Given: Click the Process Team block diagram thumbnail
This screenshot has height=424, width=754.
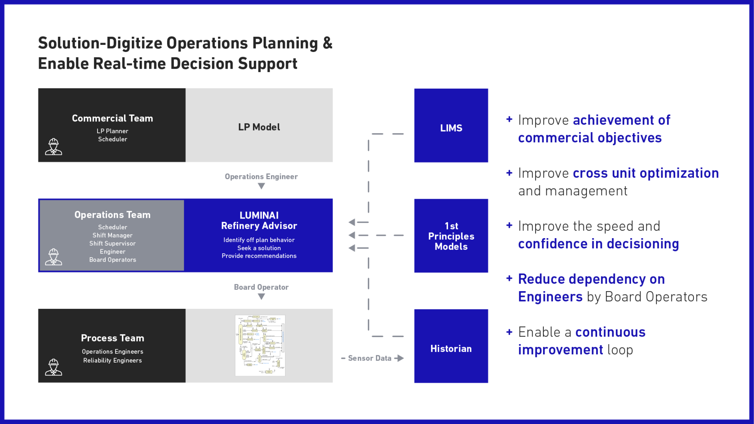Looking at the screenshot, I should point(261,346).
